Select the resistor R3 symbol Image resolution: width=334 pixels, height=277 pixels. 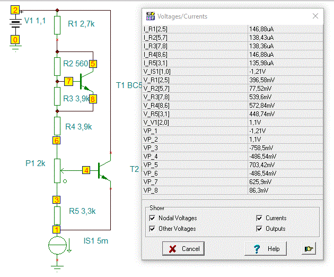pyautogui.click(x=57, y=96)
